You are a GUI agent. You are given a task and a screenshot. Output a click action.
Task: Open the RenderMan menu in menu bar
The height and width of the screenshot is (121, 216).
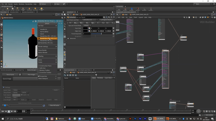click(29, 4)
